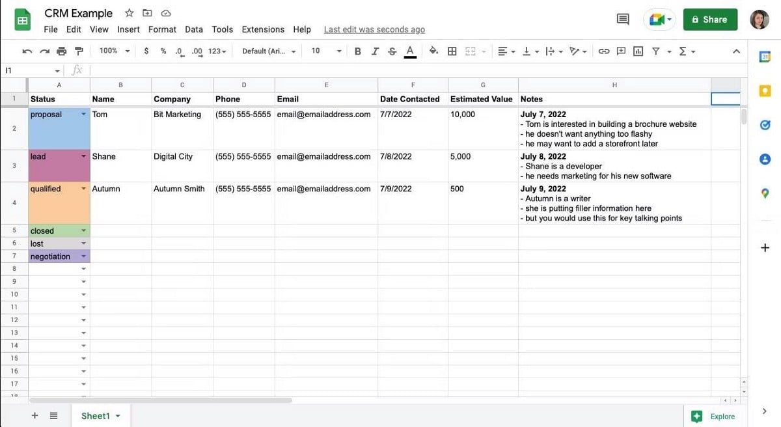Open the Format menu
This screenshot has width=781, height=427.
click(162, 29)
